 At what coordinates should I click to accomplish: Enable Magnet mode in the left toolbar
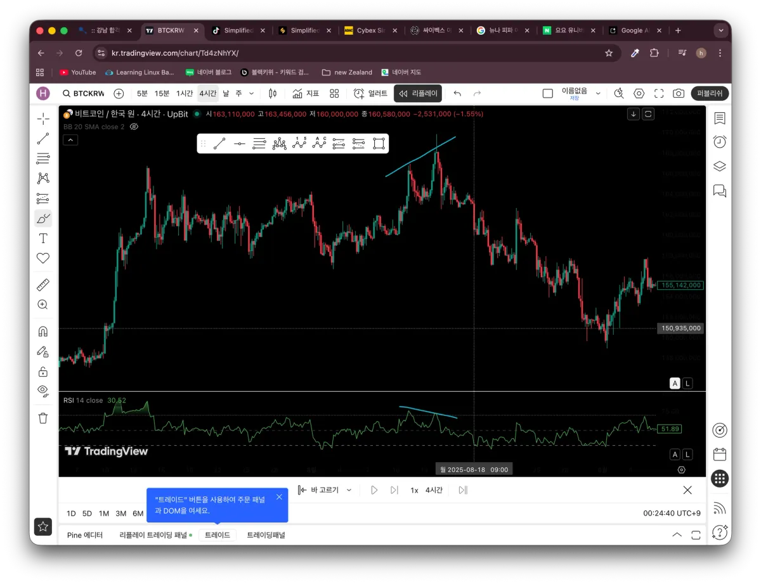(43, 330)
